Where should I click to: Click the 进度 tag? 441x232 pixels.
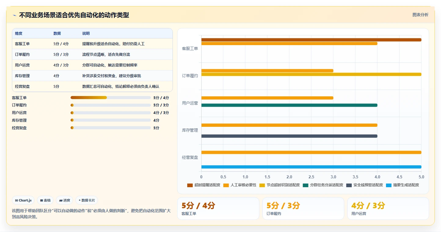coord(64,200)
